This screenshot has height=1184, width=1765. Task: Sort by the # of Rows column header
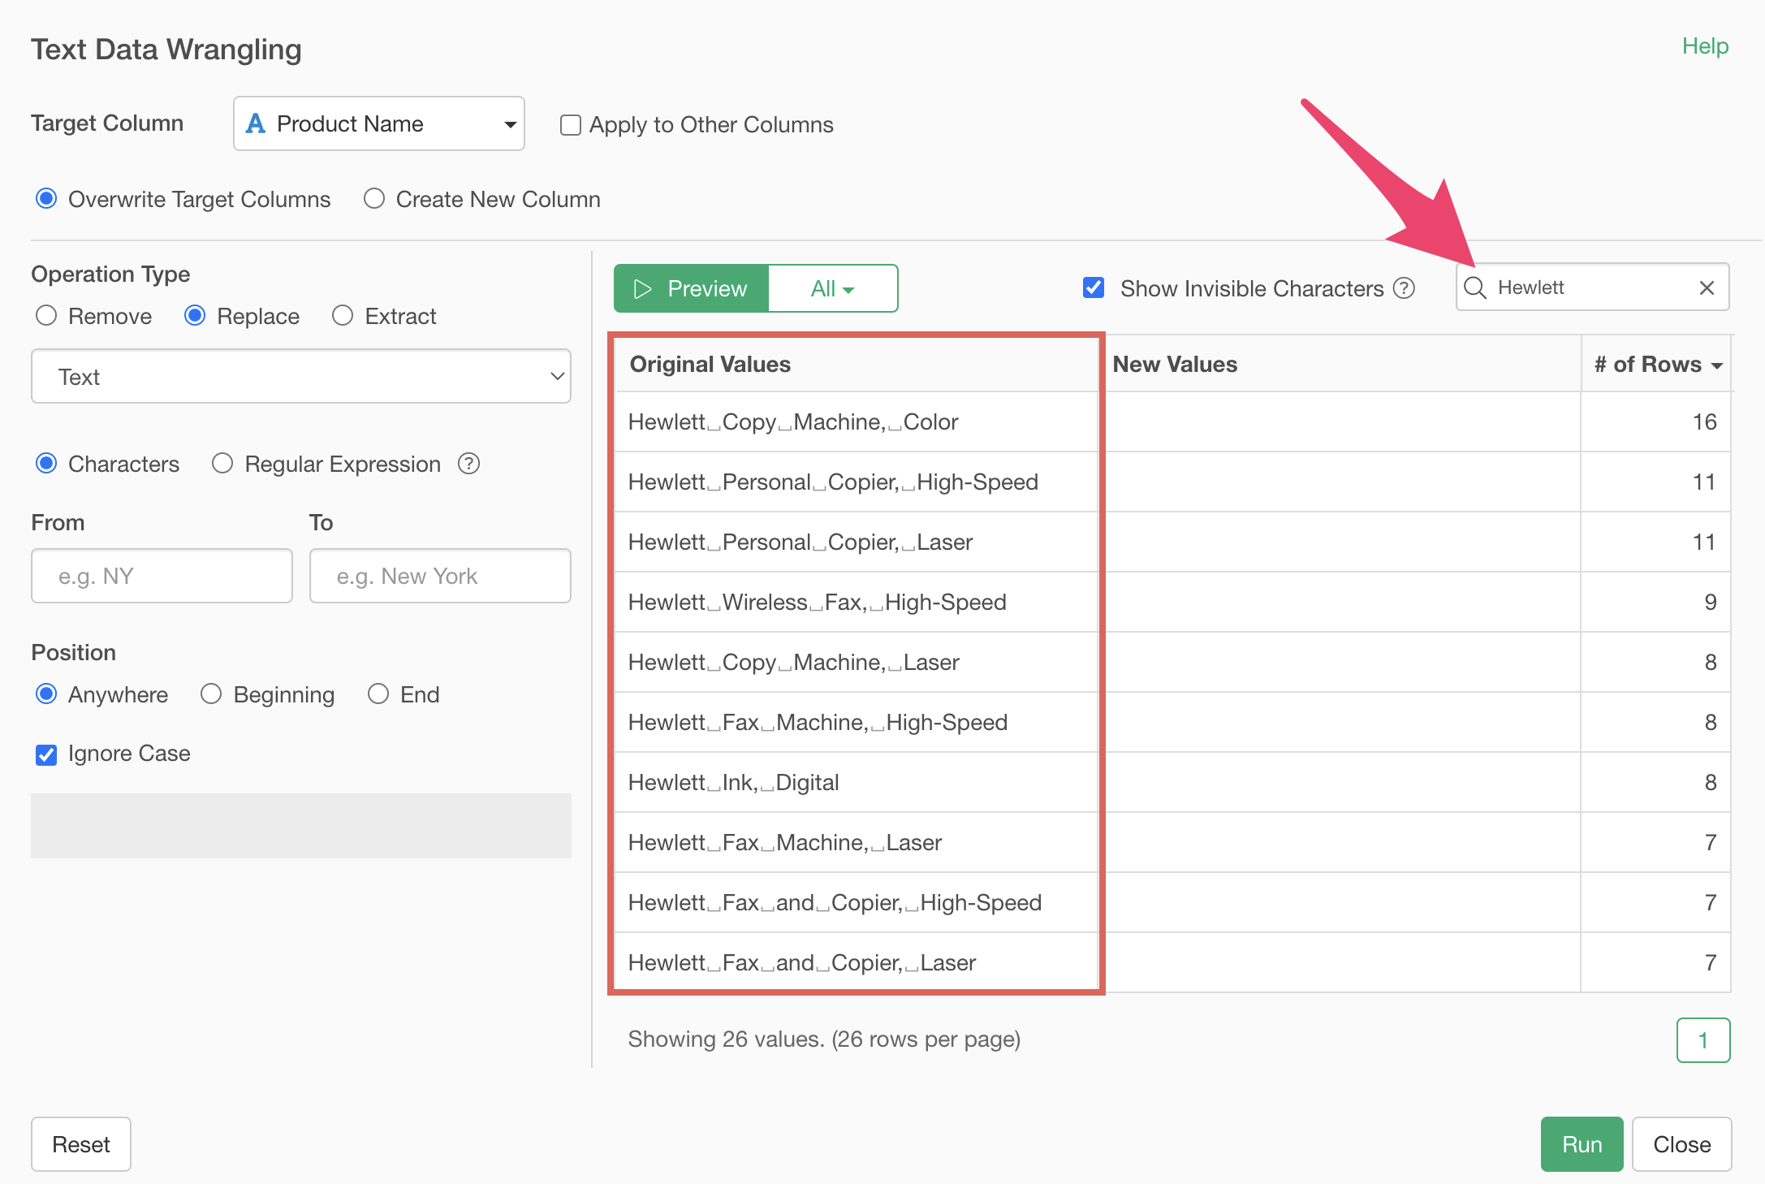[1657, 365]
